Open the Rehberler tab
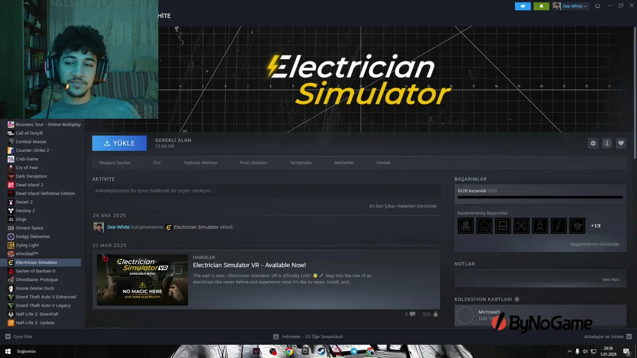Screen dimensions: 637x358 (x=344, y=163)
